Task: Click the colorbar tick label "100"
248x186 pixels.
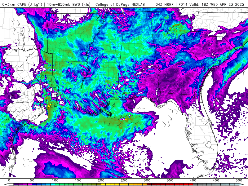Action: 55,180
